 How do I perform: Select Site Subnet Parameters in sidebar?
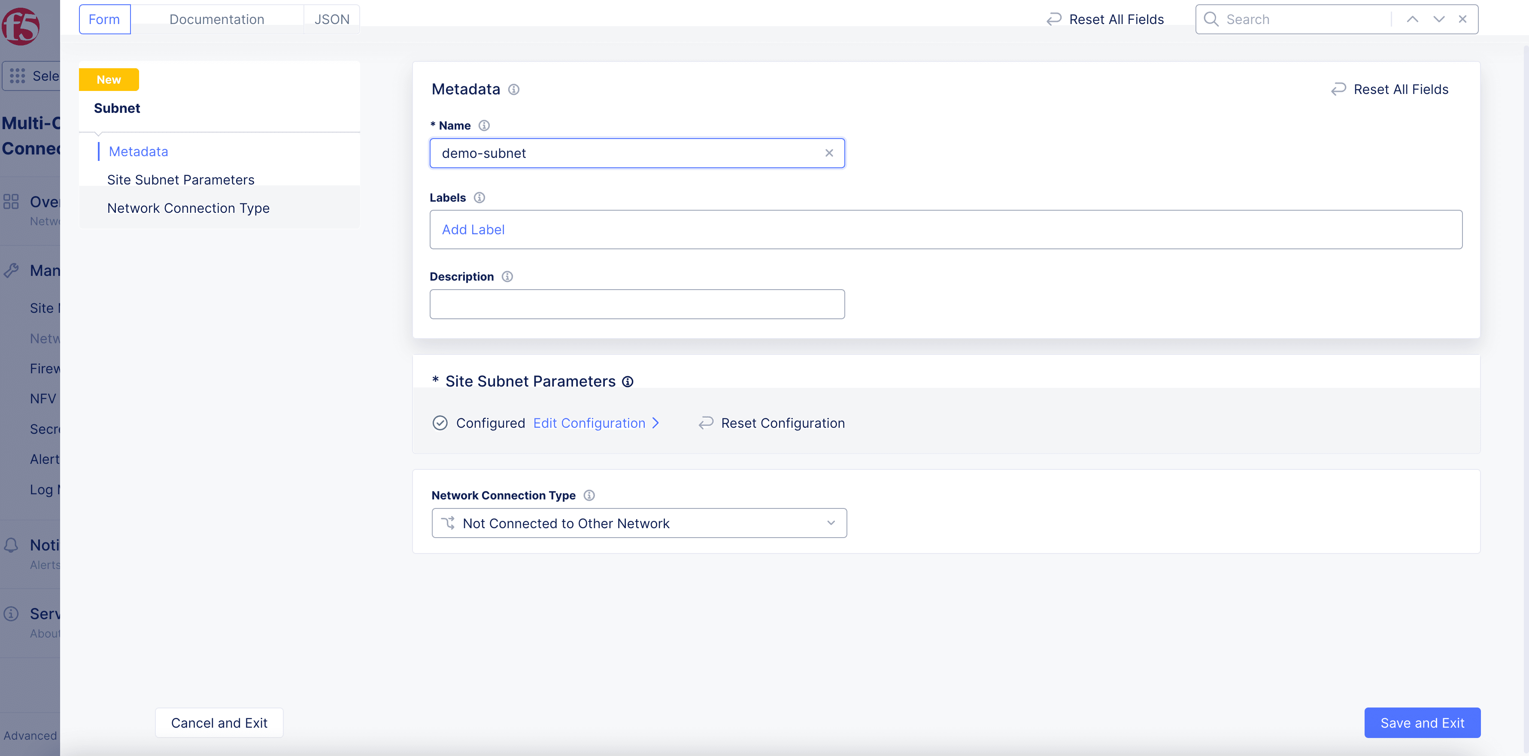tap(182, 179)
